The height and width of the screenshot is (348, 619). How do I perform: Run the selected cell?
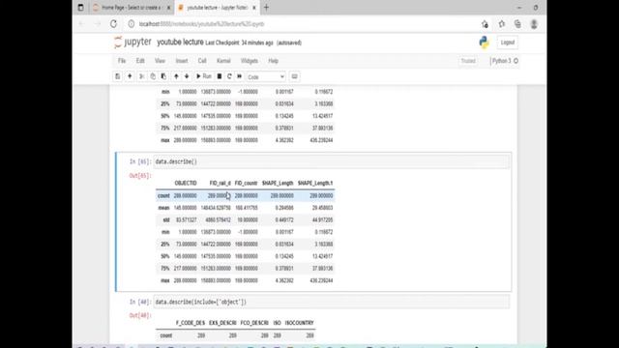pyautogui.click(x=204, y=76)
